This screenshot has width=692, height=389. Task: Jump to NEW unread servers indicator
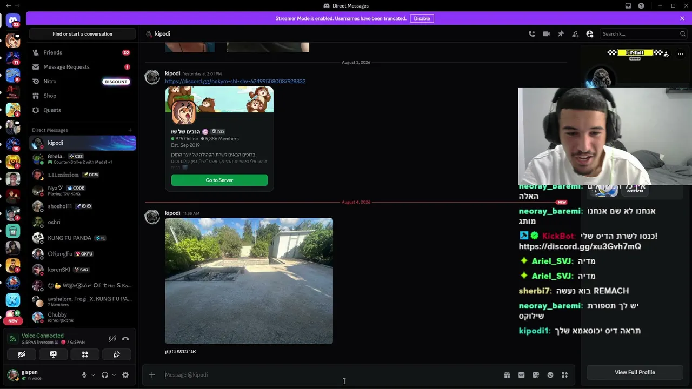pyautogui.click(x=13, y=321)
